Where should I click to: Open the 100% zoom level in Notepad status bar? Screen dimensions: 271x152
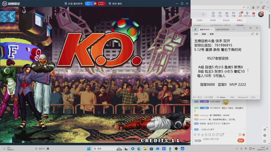pyautogui.click(x=232, y=97)
